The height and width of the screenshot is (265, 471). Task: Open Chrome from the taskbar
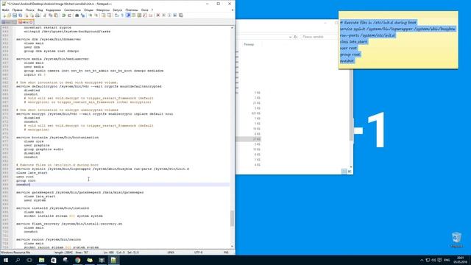click(x=77, y=260)
